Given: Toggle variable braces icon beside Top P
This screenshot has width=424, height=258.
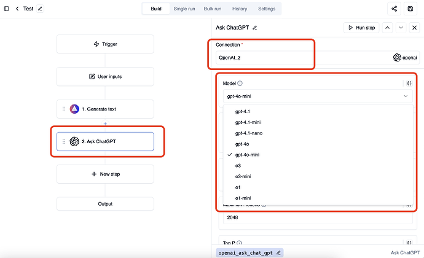Looking at the screenshot, I should (409, 243).
